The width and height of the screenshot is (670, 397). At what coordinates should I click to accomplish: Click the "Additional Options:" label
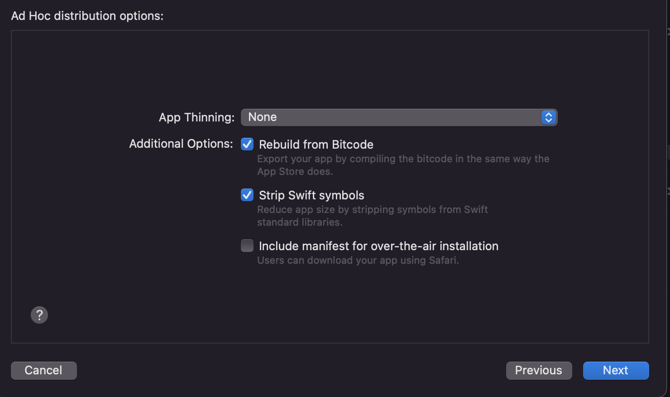point(181,144)
